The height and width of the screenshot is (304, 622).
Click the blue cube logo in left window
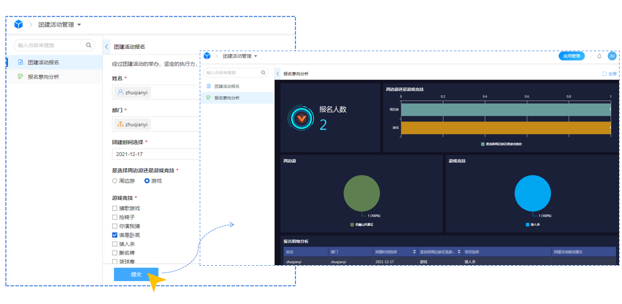18,25
